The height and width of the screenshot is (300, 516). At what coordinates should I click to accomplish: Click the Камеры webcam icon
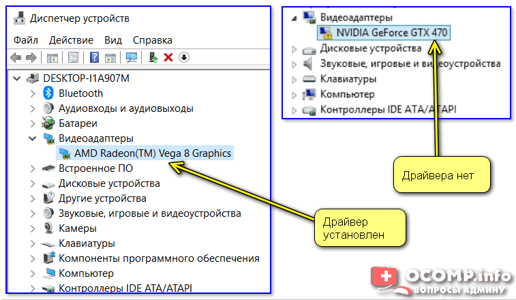[48, 228]
